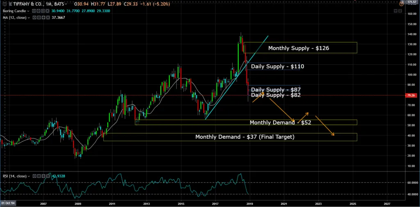Select 'Daily Supply - $87' text label
This screenshot has width=420, height=207.
pos(276,90)
